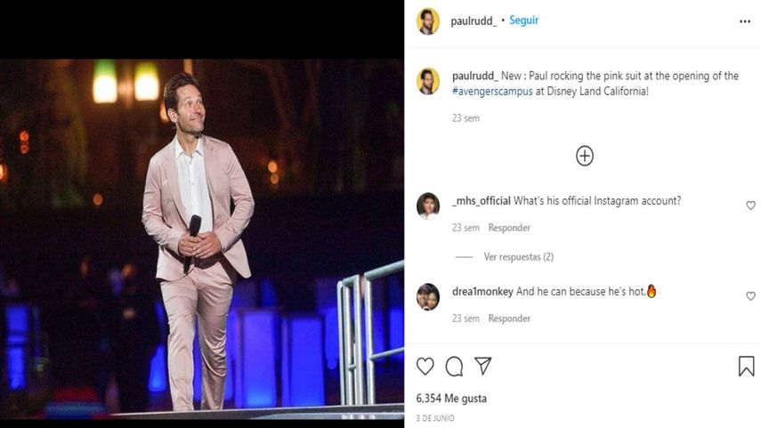
Task: Save post with bookmark icon
Action: pyautogui.click(x=746, y=366)
